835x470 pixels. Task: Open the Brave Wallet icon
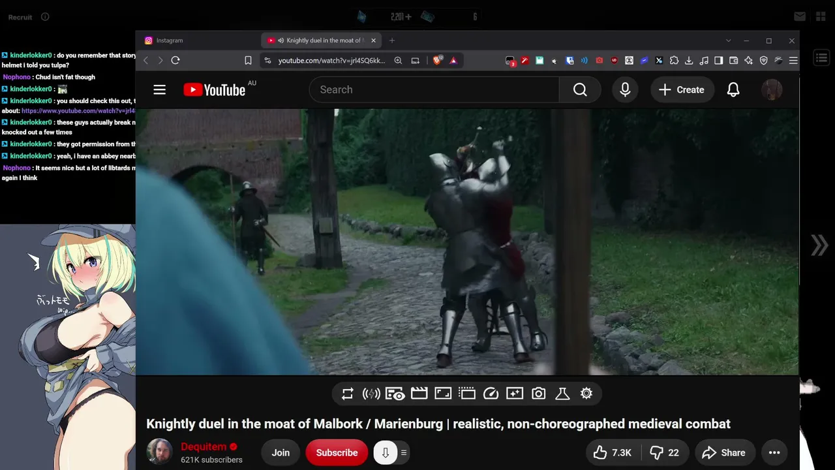coord(733,61)
